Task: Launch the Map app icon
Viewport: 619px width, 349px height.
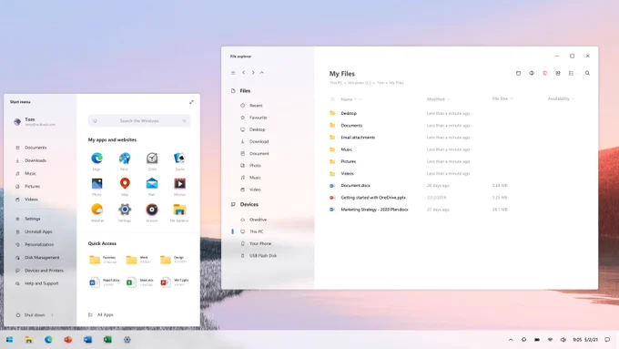Action: [125, 184]
